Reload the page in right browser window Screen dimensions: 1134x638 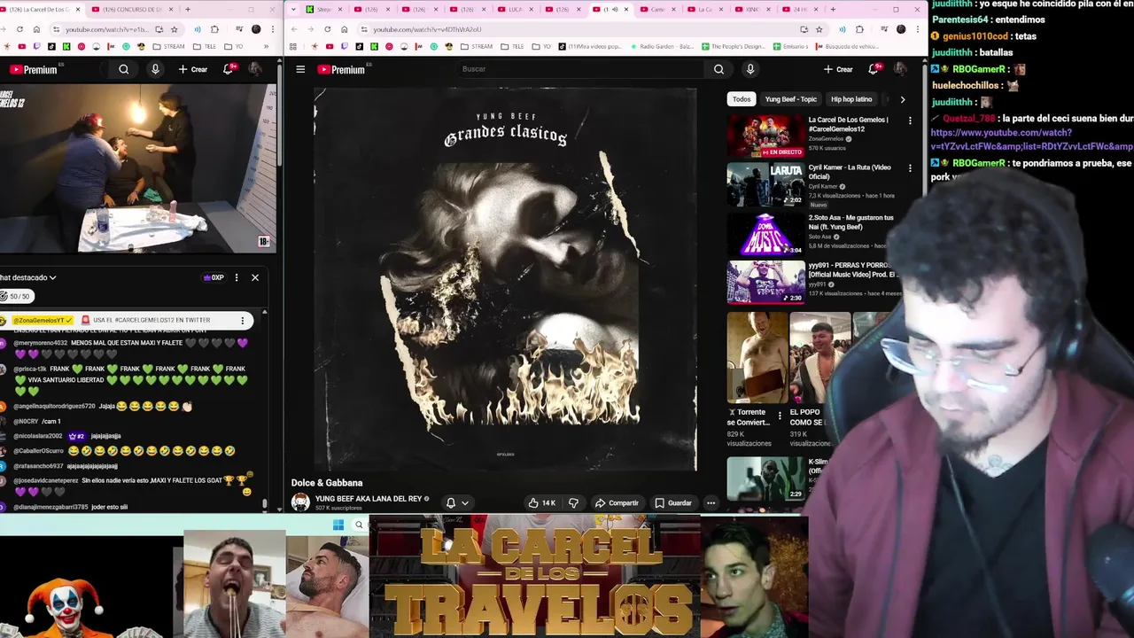[328, 29]
